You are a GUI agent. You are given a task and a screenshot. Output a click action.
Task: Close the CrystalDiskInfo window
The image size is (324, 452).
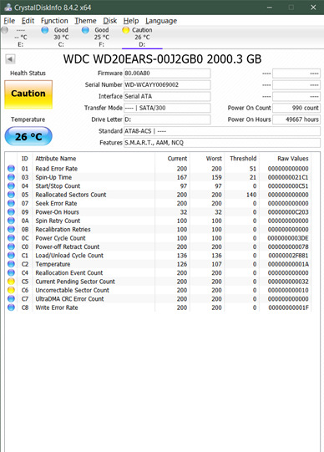[x=313, y=8]
